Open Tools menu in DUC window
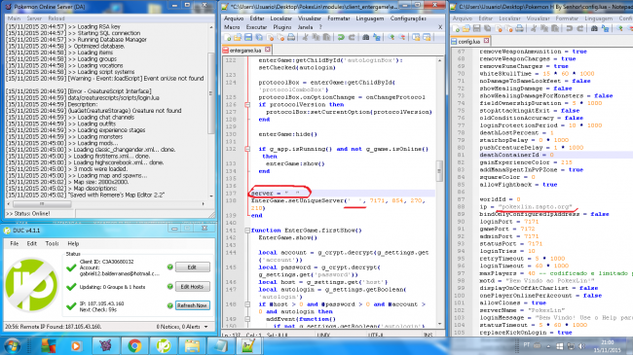633x355 pixels. [52, 244]
